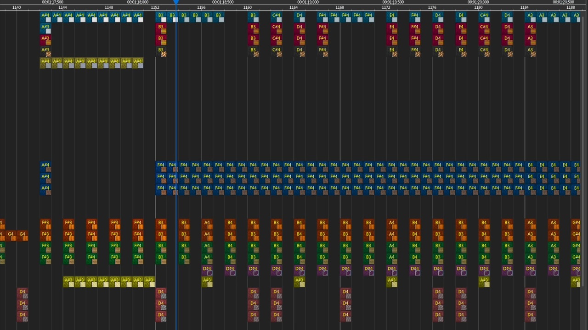Select the teal A3 note at tick 1184

point(530,17)
